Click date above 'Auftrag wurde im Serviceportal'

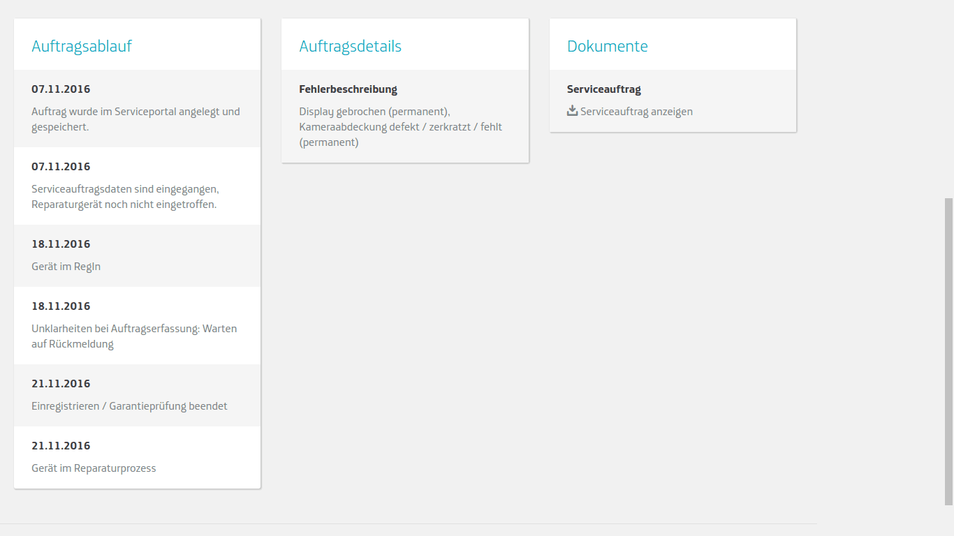pos(61,89)
